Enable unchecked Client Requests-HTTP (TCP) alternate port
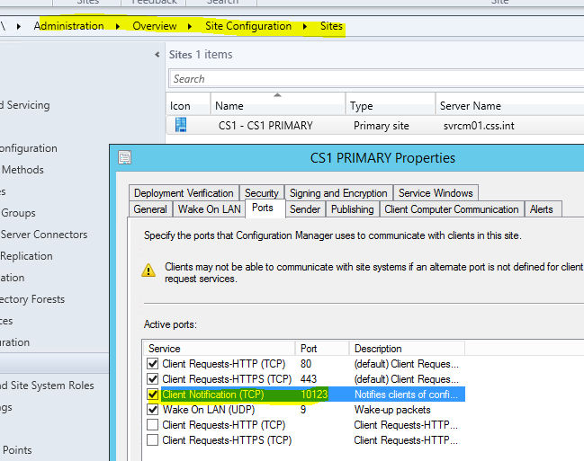This screenshot has width=584, height=461. 152,424
